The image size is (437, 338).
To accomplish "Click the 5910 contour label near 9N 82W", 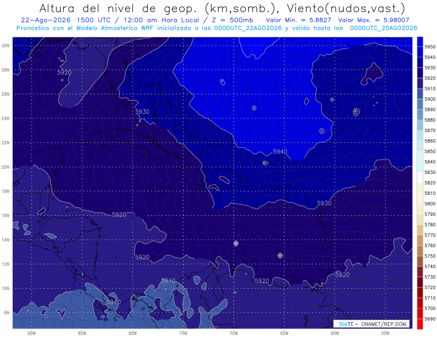I will (114, 302).
